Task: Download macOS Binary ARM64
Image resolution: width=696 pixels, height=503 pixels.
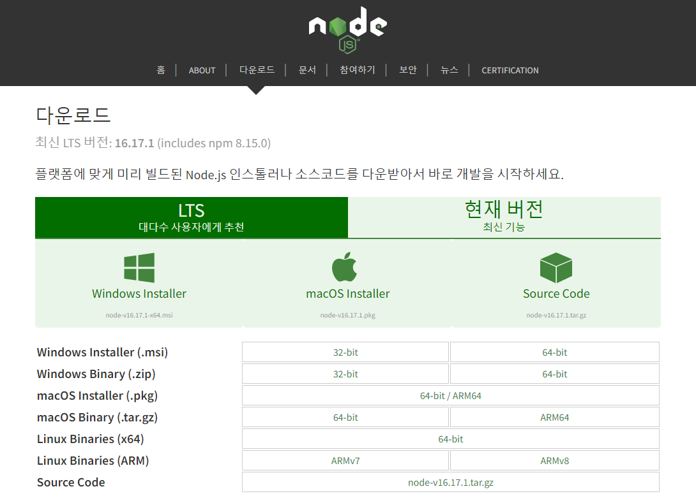Action: tap(554, 418)
